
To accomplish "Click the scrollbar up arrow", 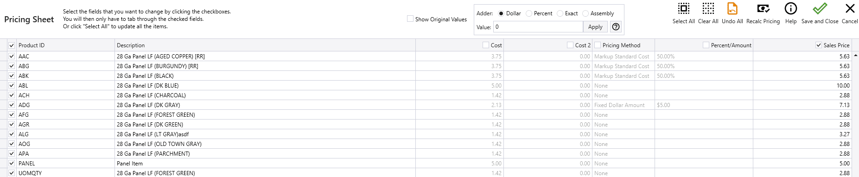I will point(855,55).
